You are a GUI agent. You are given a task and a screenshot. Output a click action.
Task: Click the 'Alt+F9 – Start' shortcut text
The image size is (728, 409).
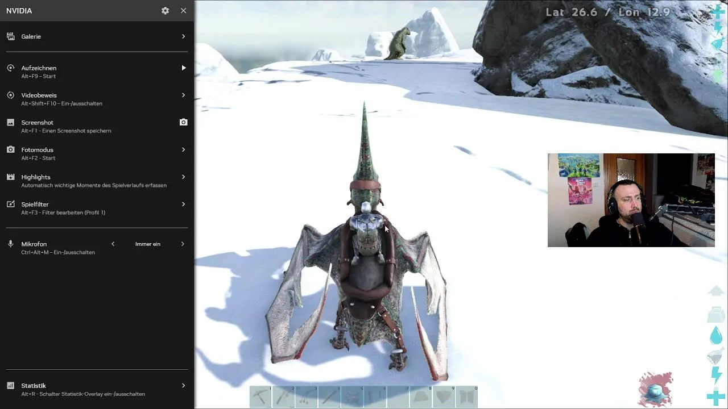[x=39, y=76]
